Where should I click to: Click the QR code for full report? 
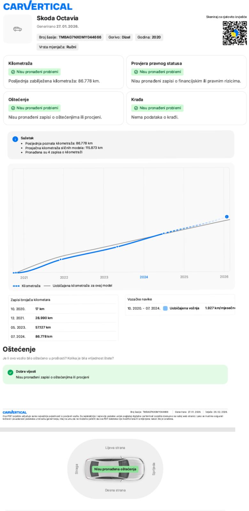pyautogui.click(x=235, y=33)
